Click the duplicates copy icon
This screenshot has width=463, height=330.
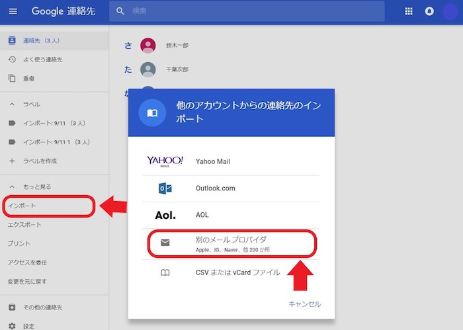pyautogui.click(x=12, y=78)
